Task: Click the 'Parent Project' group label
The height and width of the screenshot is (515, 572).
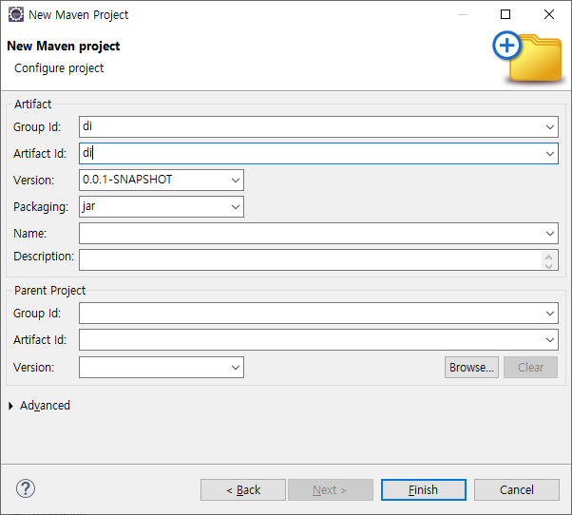Action: (x=49, y=291)
